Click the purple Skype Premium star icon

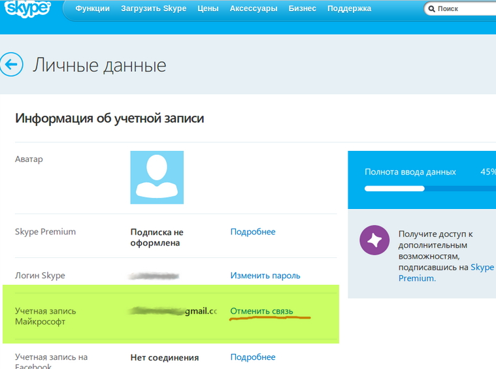click(374, 240)
